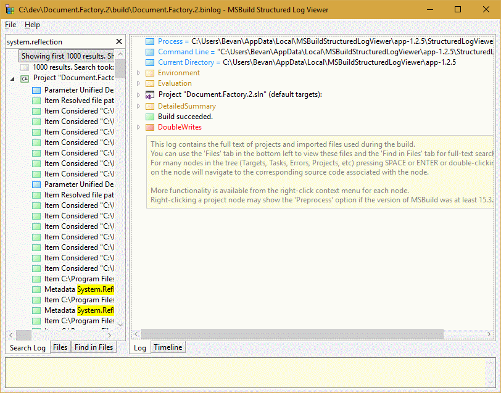Select the Log tab
The image size is (501, 393).
click(x=140, y=347)
